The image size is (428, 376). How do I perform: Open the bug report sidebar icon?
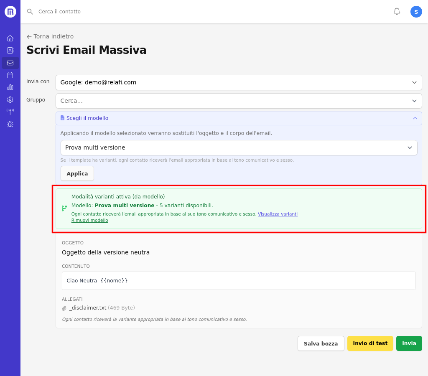10,124
